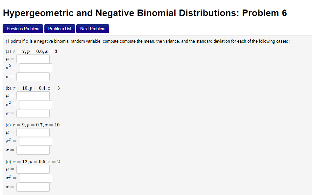
Task: Click the μ input field for part (d)
Action: pyautogui.click(x=33, y=169)
